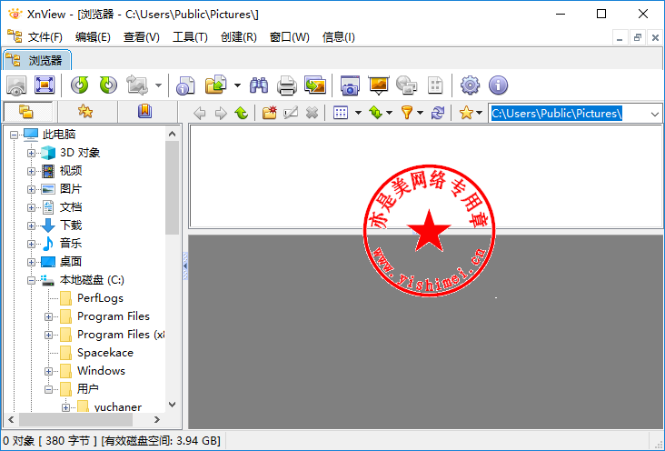The height and width of the screenshot is (451, 665).
Task: Select the PerfLogs folder
Action: pyautogui.click(x=100, y=298)
